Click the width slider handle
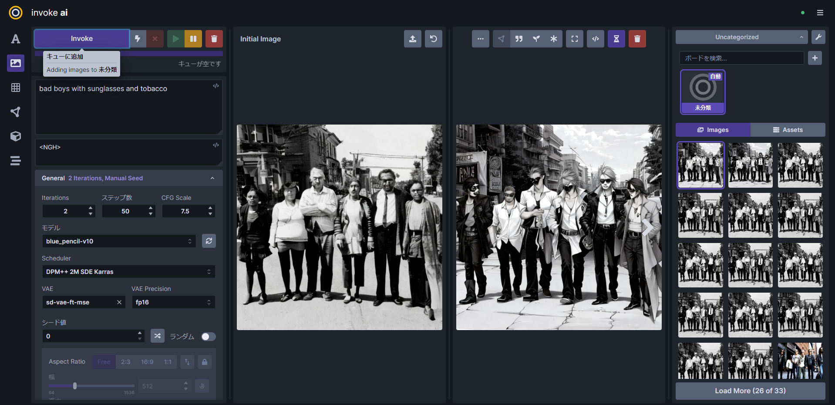Image resolution: width=835 pixels, height=405 pixels. click(75, 386)
